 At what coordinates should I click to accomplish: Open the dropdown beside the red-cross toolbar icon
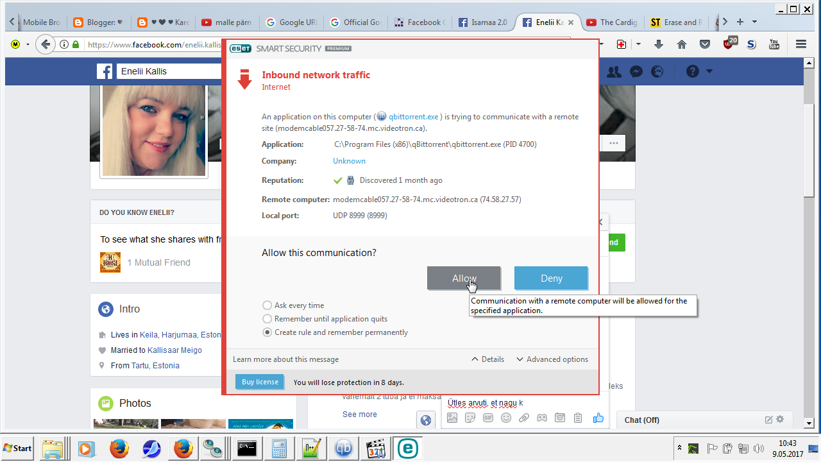(x=638, y=44)
